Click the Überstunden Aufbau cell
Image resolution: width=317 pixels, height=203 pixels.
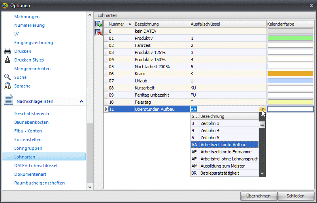tap(162, 109)
